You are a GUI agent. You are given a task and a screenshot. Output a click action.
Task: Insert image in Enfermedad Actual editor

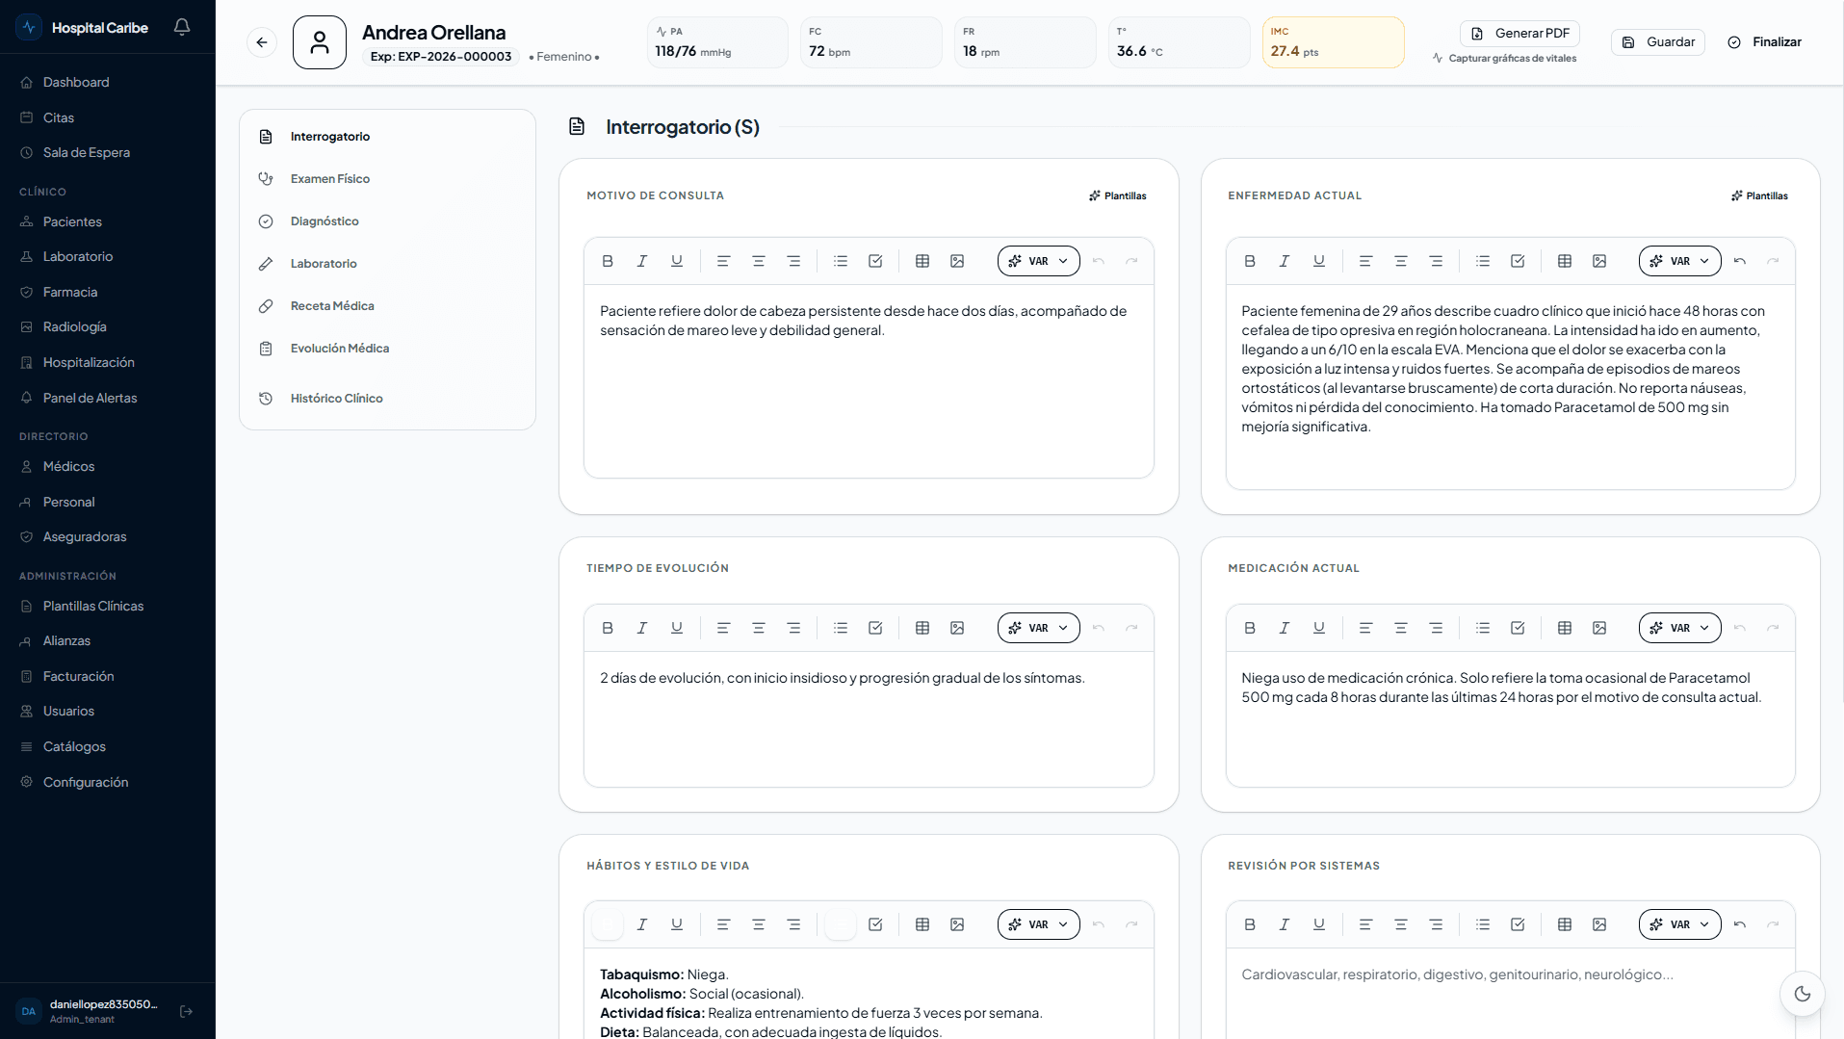(x=1599, y=261)
